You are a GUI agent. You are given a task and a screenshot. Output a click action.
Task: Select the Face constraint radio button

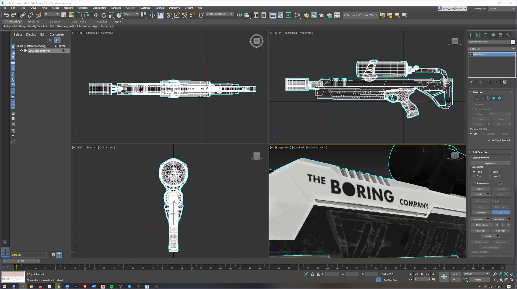pyautogui.click(x=474, y=176)
